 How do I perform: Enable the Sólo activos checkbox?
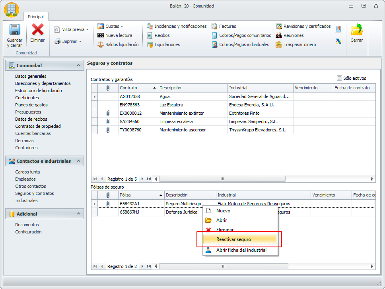pyautogui.click(x=339, y=78)
